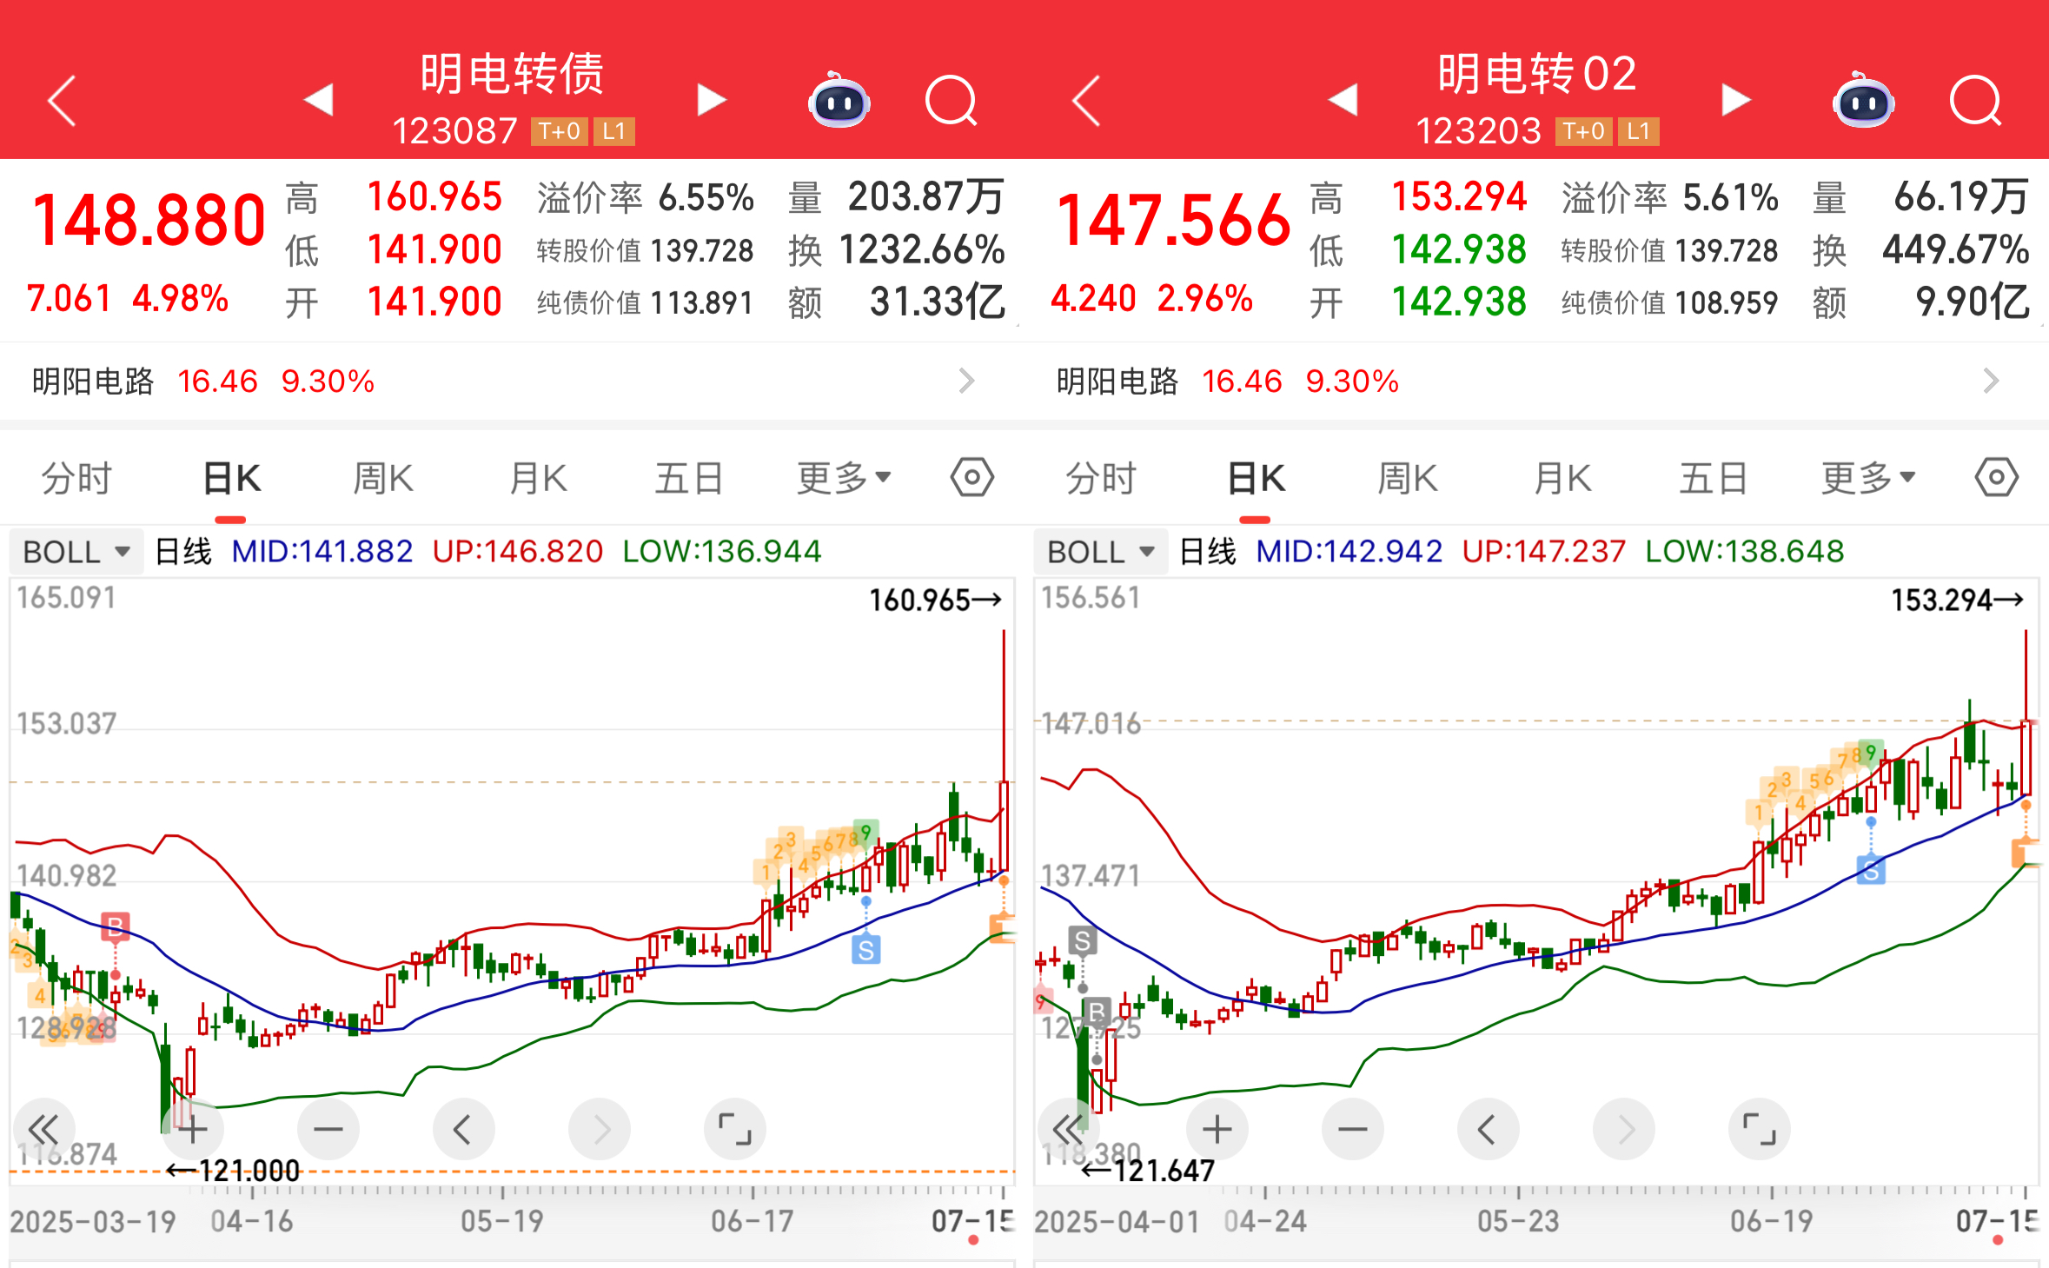This screenshot has width=2049, height=1268.
Task: Switch left panel to 分时 tab
Action: point(76,478)
